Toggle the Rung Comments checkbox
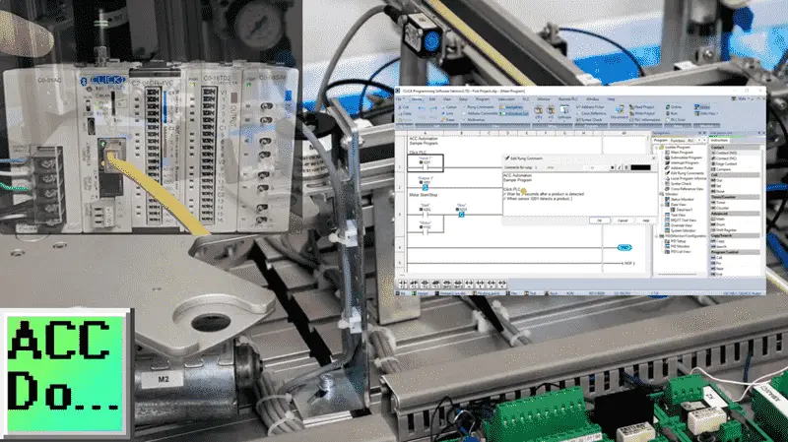788x442 pixels. coord(464,107)
